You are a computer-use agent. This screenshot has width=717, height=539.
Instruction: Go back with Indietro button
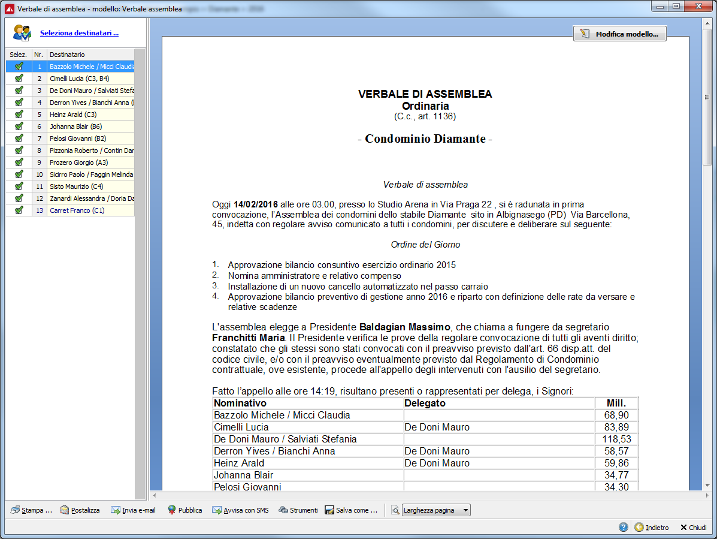tap(652, 527)
